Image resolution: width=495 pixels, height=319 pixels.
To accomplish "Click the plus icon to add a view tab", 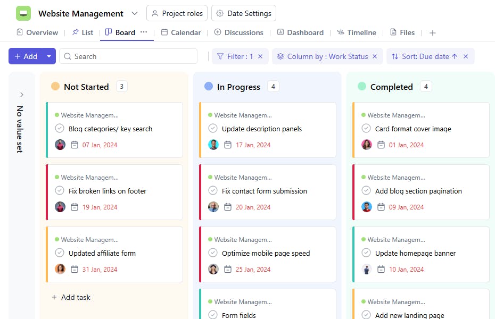I will [433, 33].
